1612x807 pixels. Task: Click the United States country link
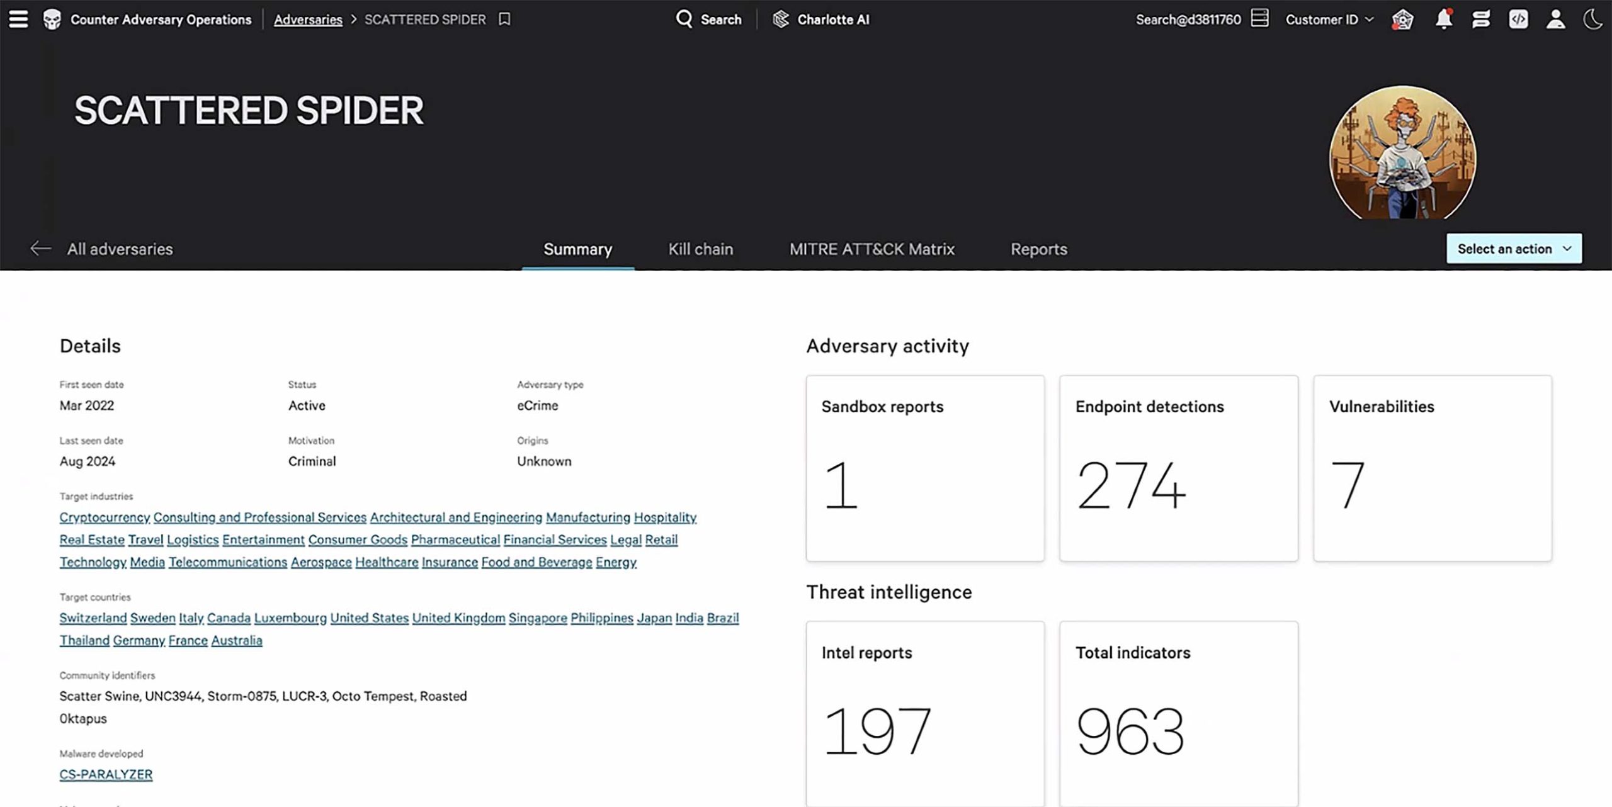370,618
